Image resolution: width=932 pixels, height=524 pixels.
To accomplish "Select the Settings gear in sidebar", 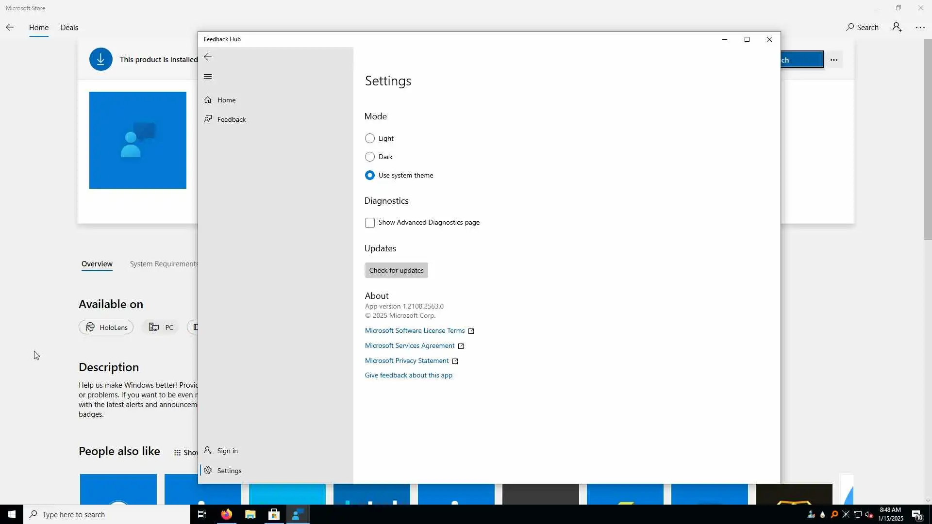I will pyautogui.click(x=208, y=471).
